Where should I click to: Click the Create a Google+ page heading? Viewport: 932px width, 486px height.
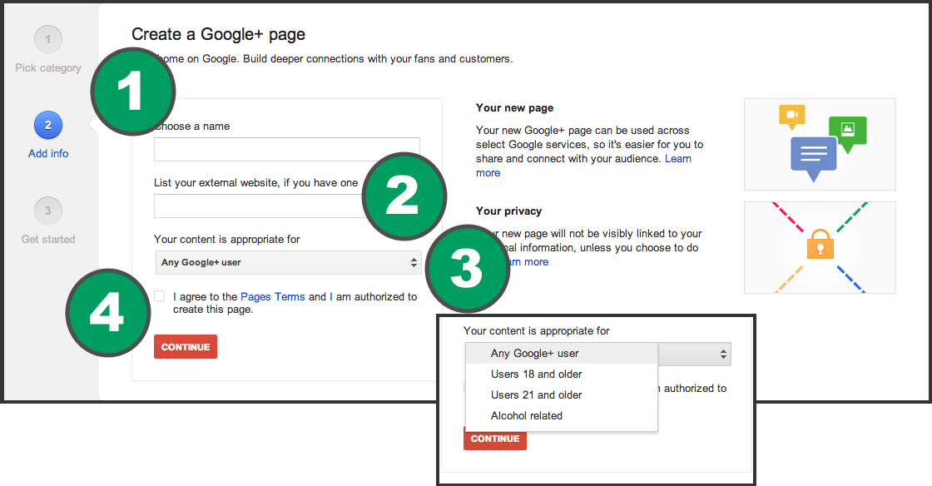pyautogui.click(x=218, y=34)
